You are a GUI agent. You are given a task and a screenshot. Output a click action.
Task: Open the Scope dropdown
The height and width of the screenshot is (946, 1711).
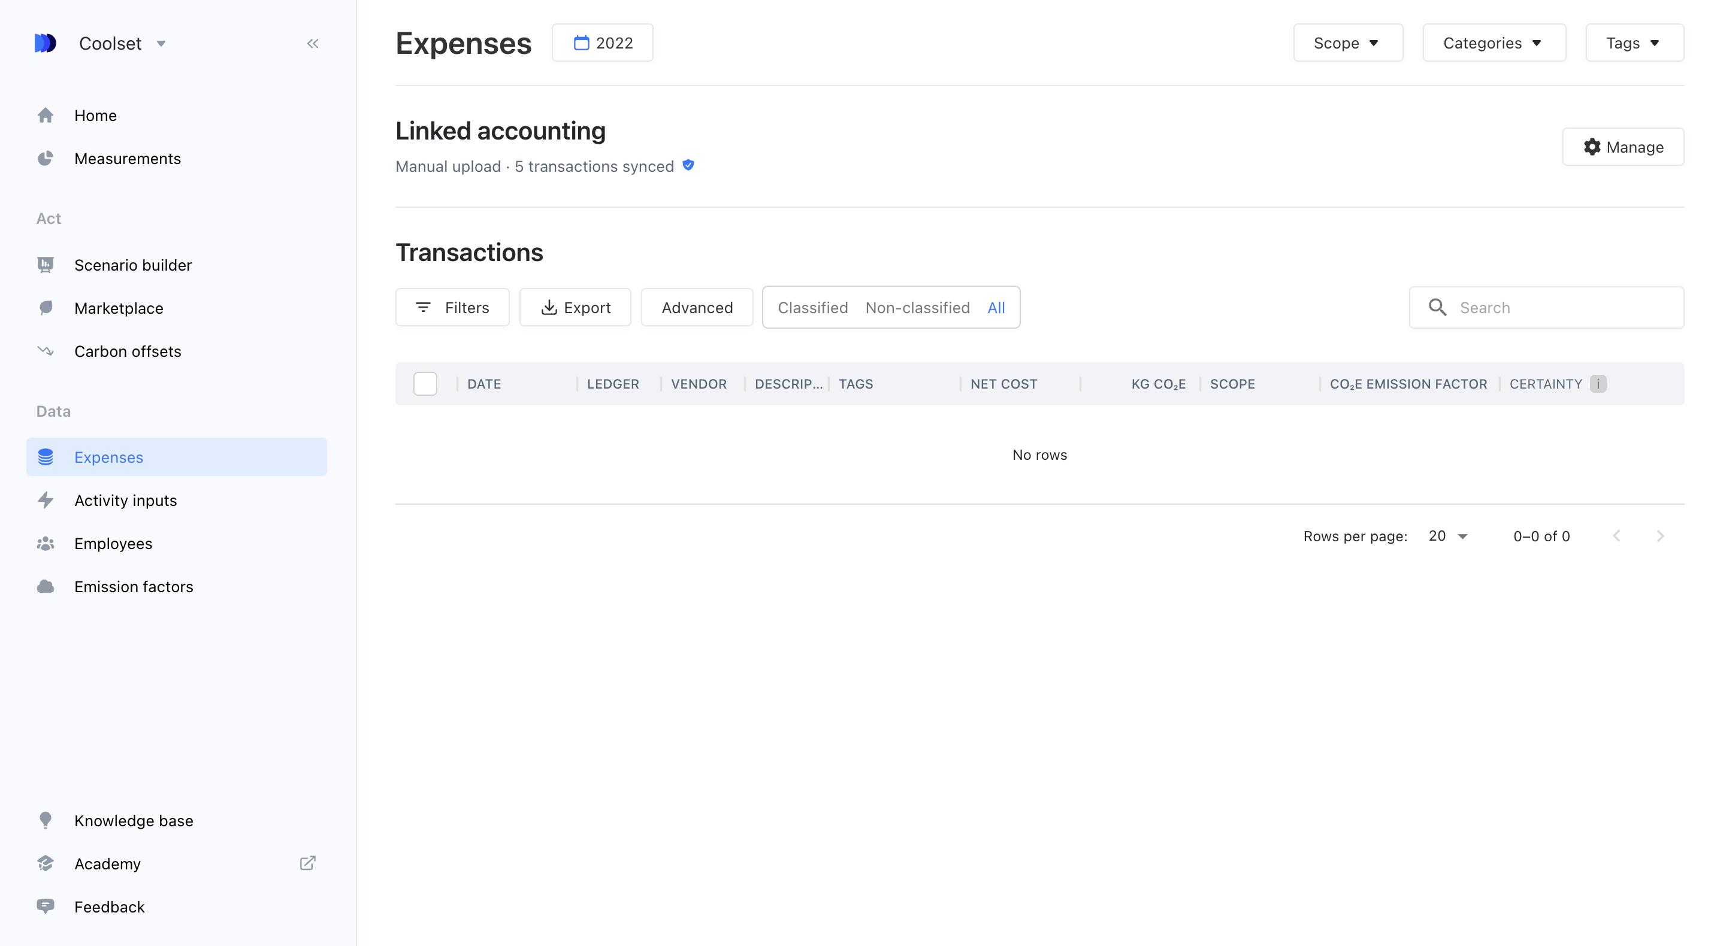tap(1348, 43)
